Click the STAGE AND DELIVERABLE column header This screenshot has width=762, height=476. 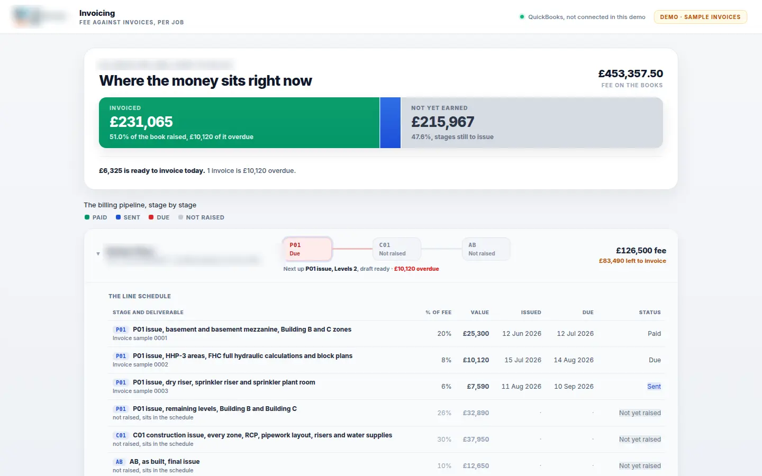(148, 313)
